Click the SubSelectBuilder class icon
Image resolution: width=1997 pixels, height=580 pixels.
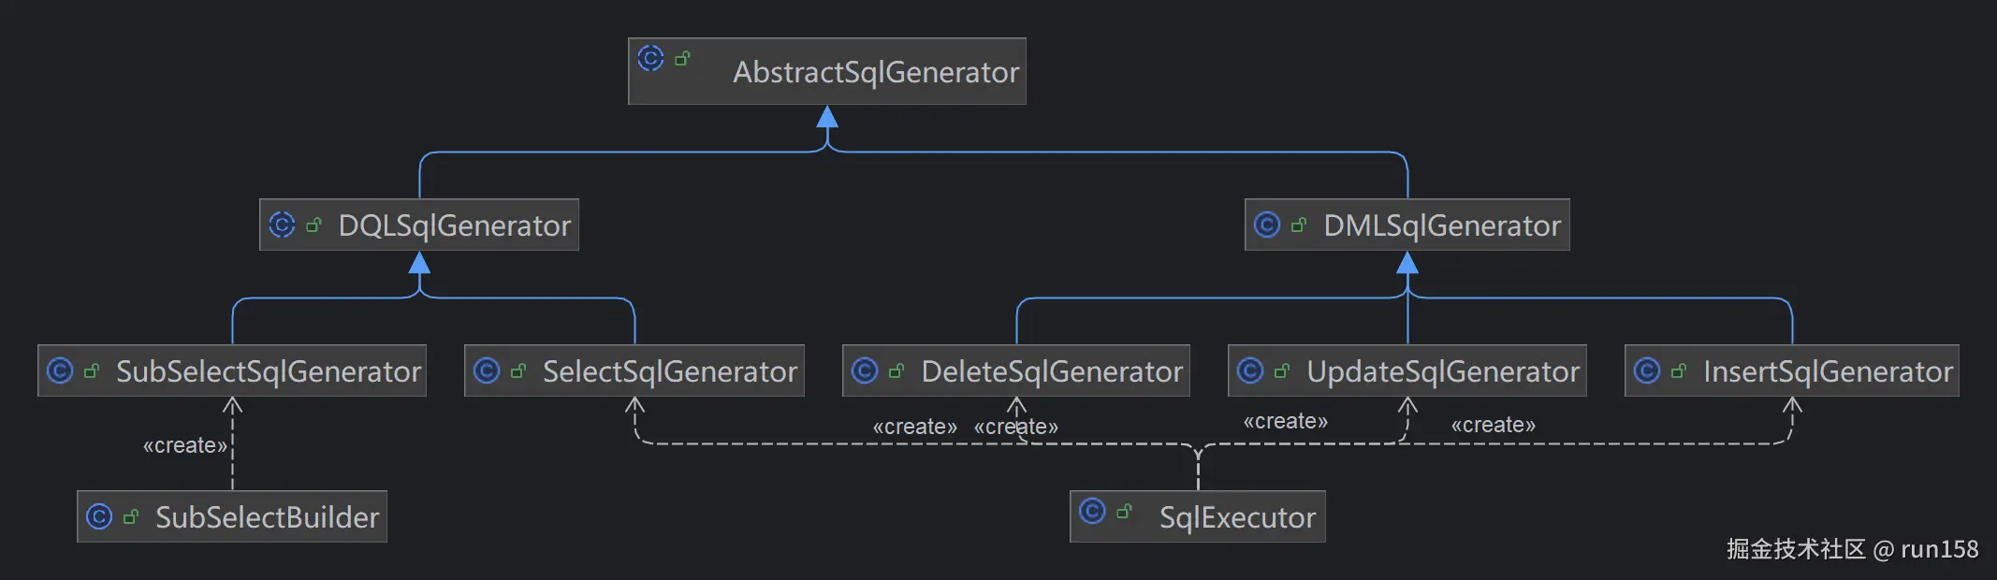99,516
